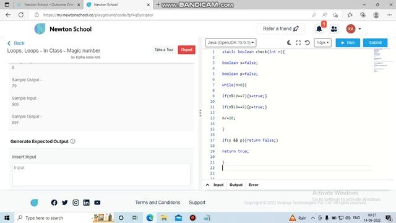Open the Windows Start menu
Viewport: 396px width, 223px height.
(7, 217)
